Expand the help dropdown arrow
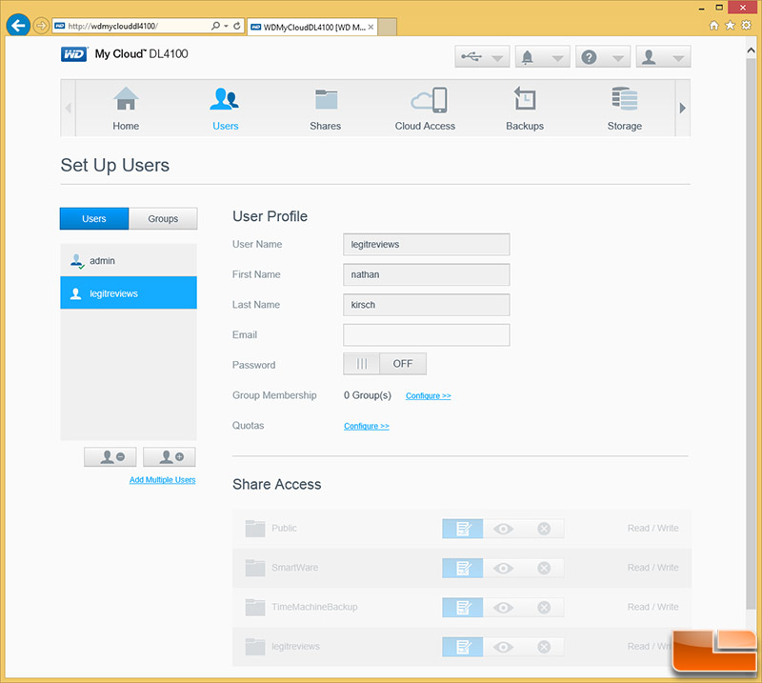The height and width of the screenshot is (683, 762). pos(618,59)
